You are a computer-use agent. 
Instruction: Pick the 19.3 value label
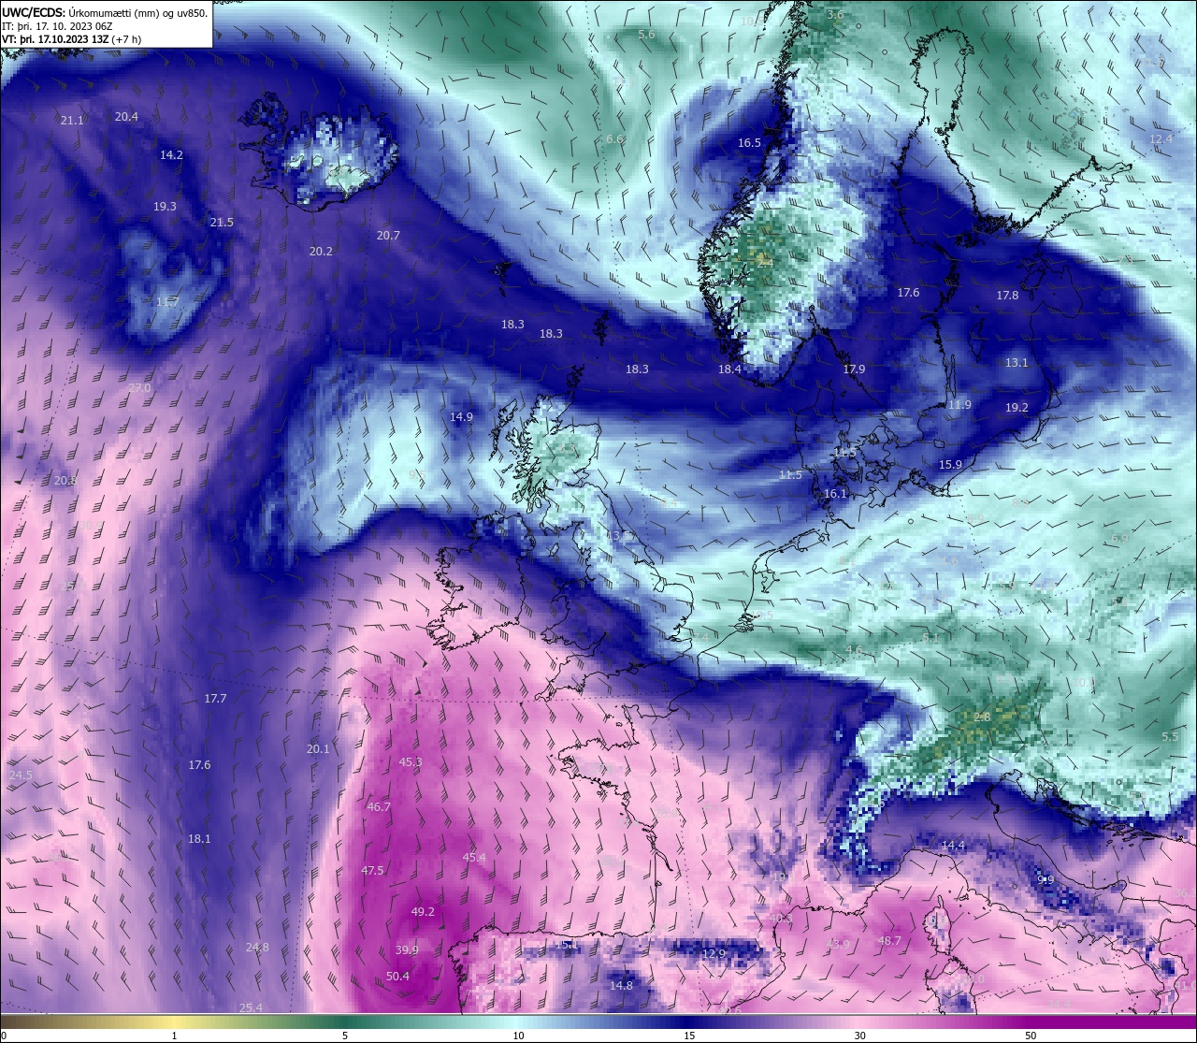tap(165, 207)
